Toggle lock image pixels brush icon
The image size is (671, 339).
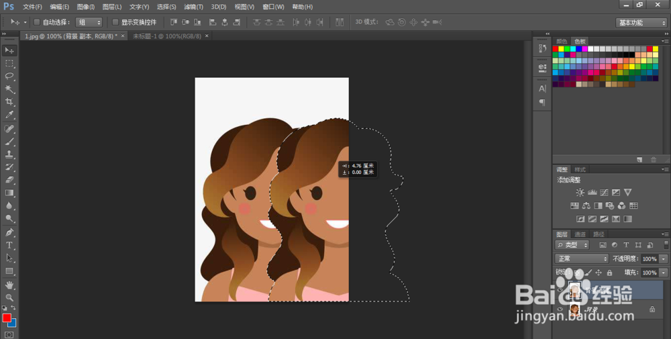(588, 273)
